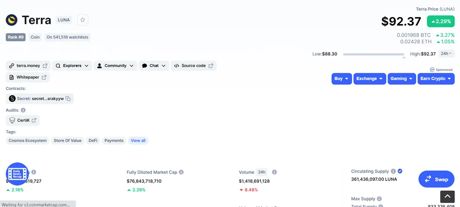The width and height of the screenshot is (460, 207).
Task: Click the On 541,516 watchlists badge
Action: pos(67,37)
